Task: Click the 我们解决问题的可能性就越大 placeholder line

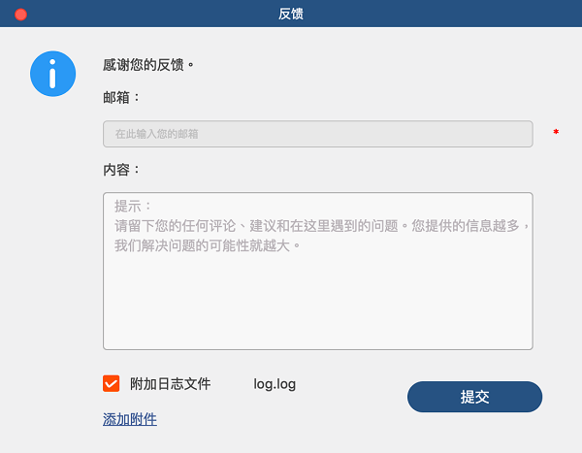Action: [208, 245]
